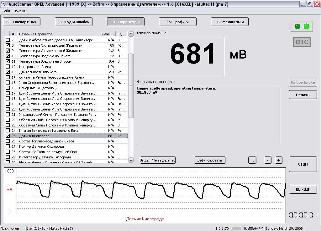The height and width of the screenshot is (231, 321).
Task: Switch to F5: Графики tab
Action: click(177, 22)
